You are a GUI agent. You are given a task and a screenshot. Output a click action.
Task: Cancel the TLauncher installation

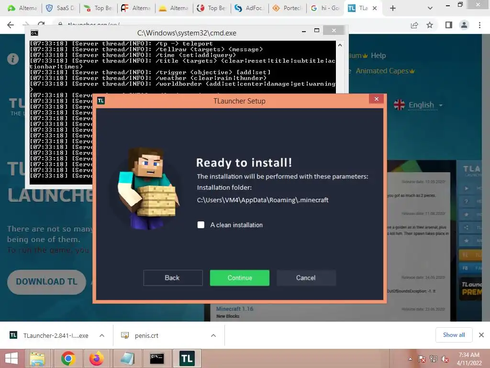tap(306, 278)
